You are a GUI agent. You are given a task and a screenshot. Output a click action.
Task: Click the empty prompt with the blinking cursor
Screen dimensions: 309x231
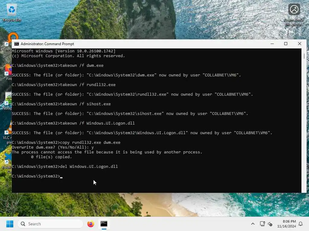(37, 176)
